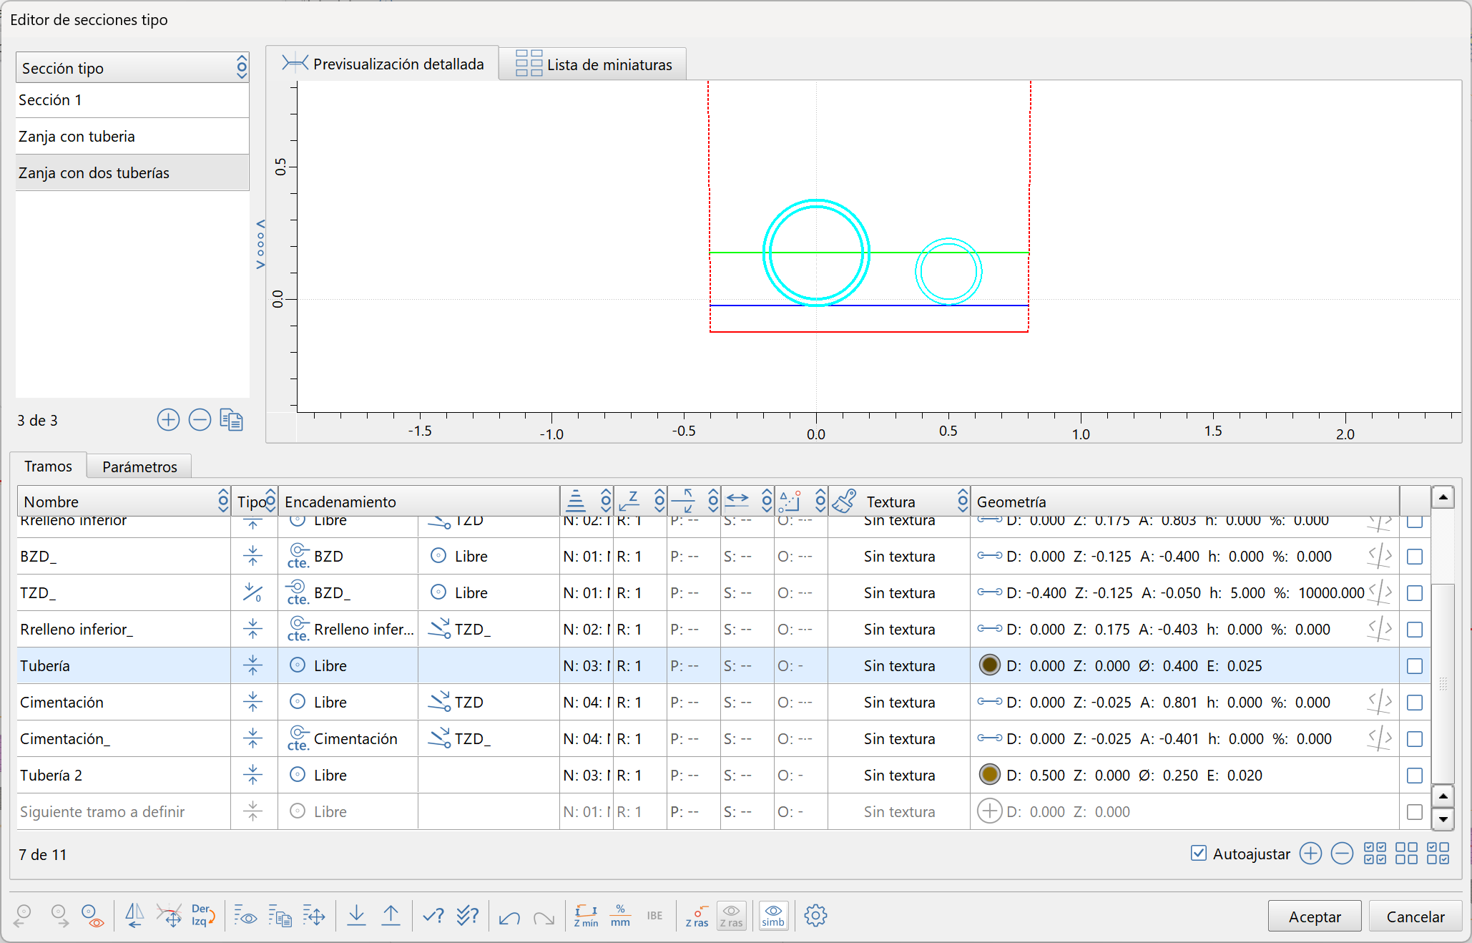Viewport: 1472px width, 943px height.
Task: Toggle the Autoajustar checkbox
Action: pyautogui.click(x=1199, y=853)
